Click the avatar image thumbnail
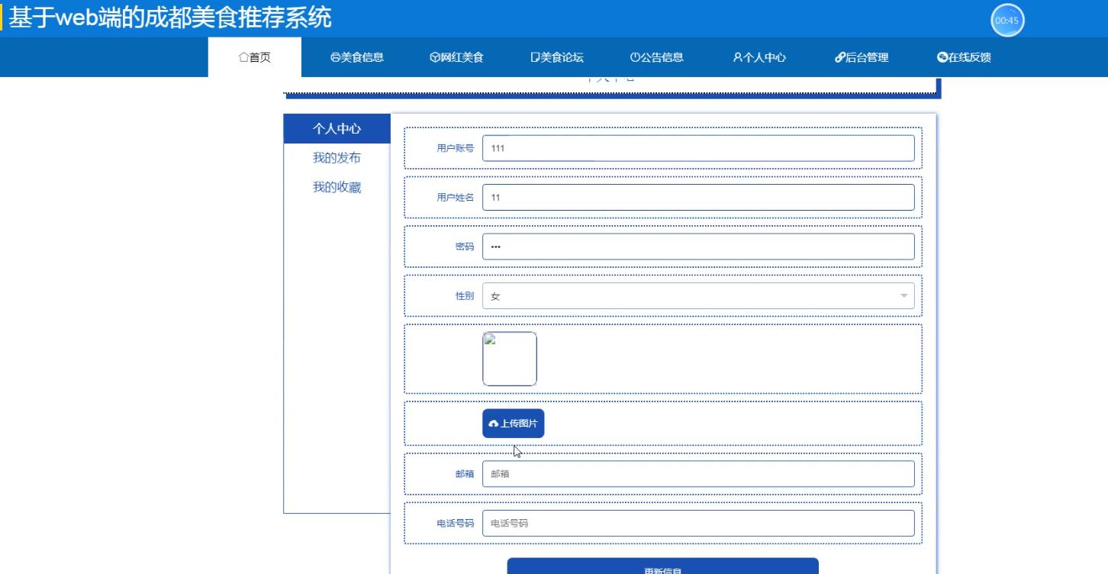 510,359
